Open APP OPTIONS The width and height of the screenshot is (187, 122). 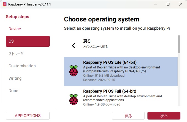click(x=28, y=116)
